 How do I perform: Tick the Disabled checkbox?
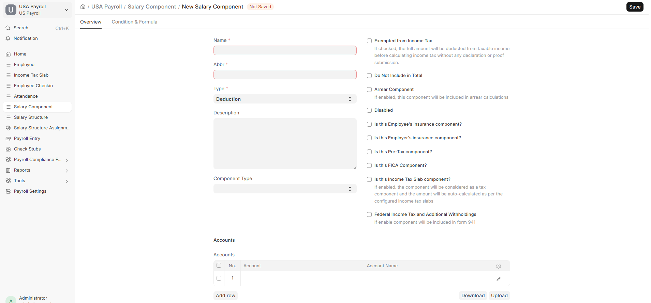point(369,110)
